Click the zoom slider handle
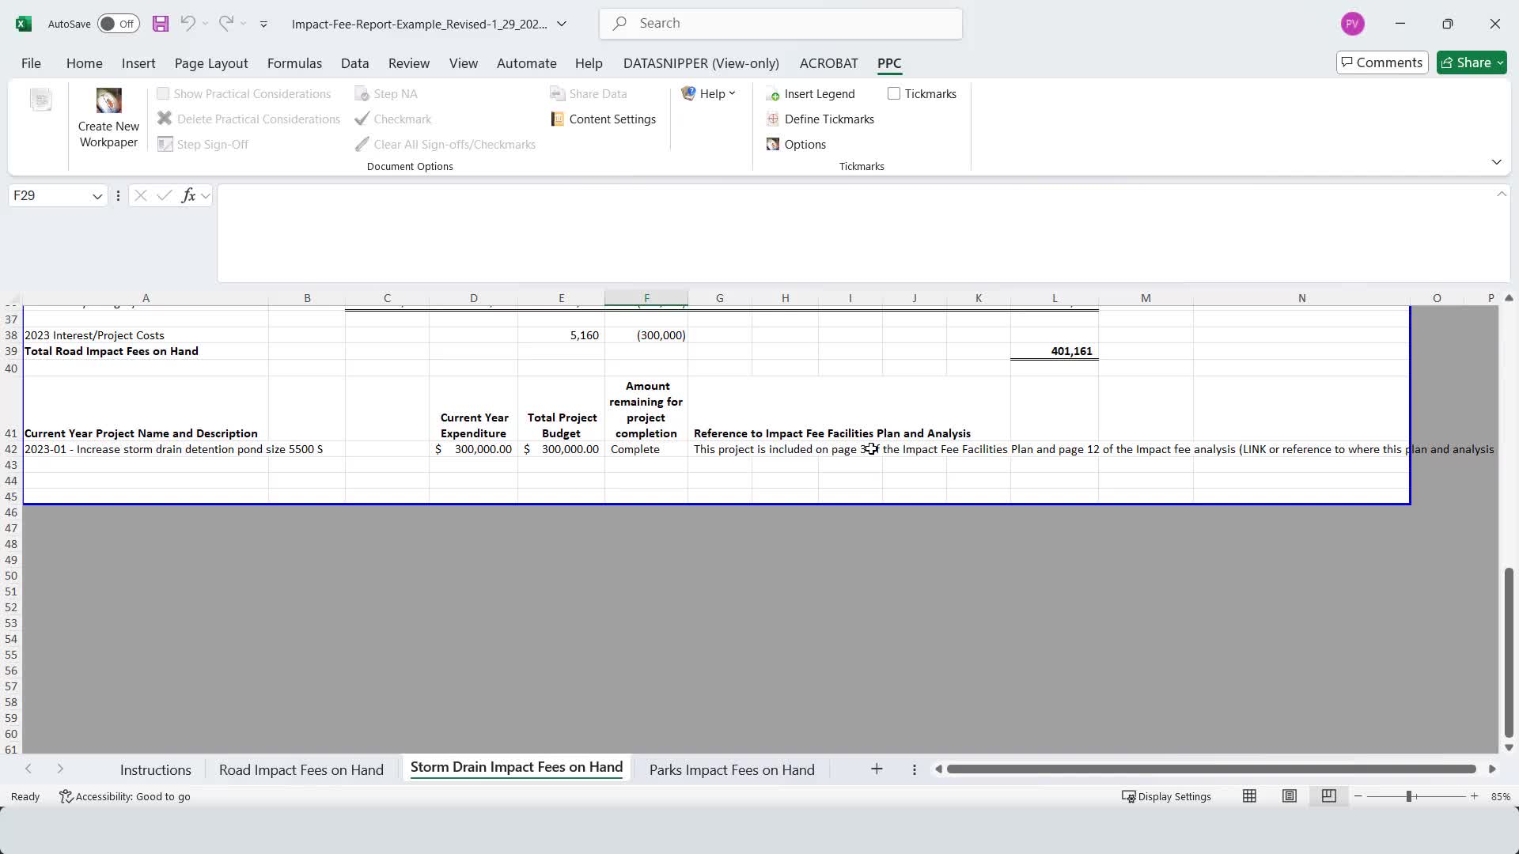The width and height of the screenshot is (1519, 854). 1409,796
